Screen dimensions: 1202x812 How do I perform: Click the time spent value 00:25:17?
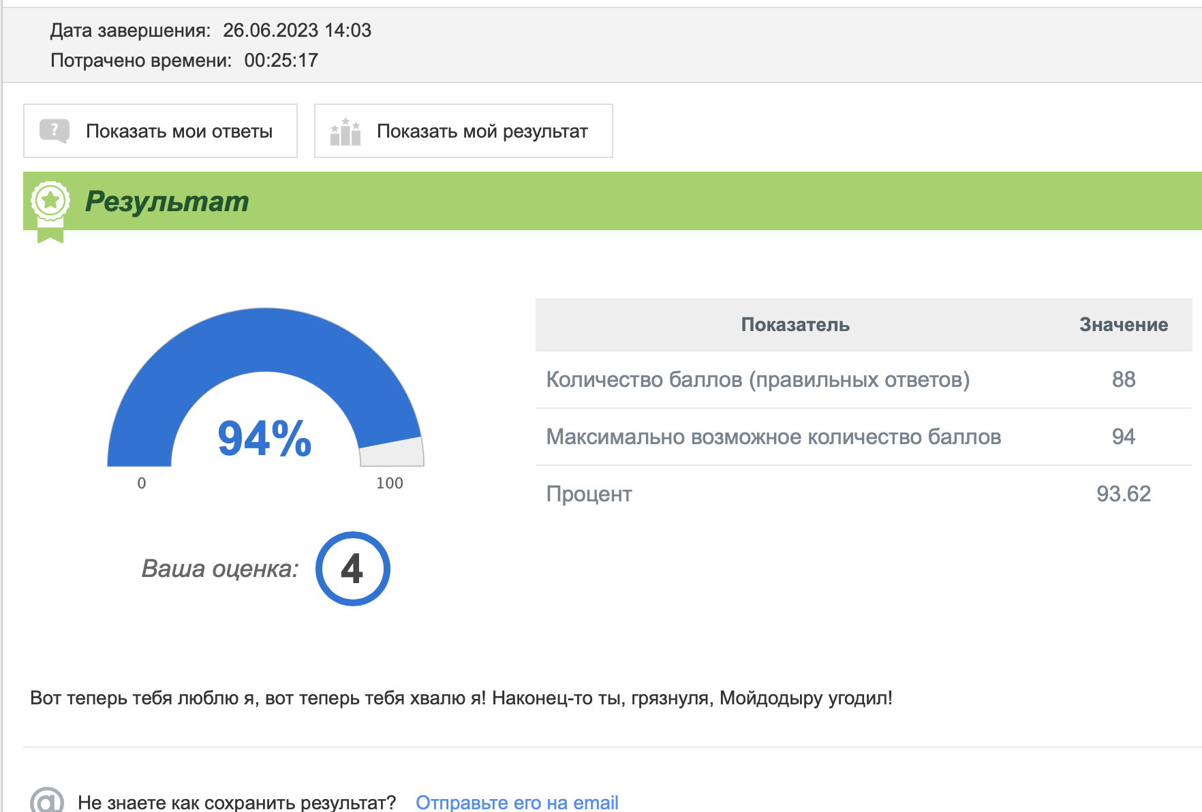[281, 60]
